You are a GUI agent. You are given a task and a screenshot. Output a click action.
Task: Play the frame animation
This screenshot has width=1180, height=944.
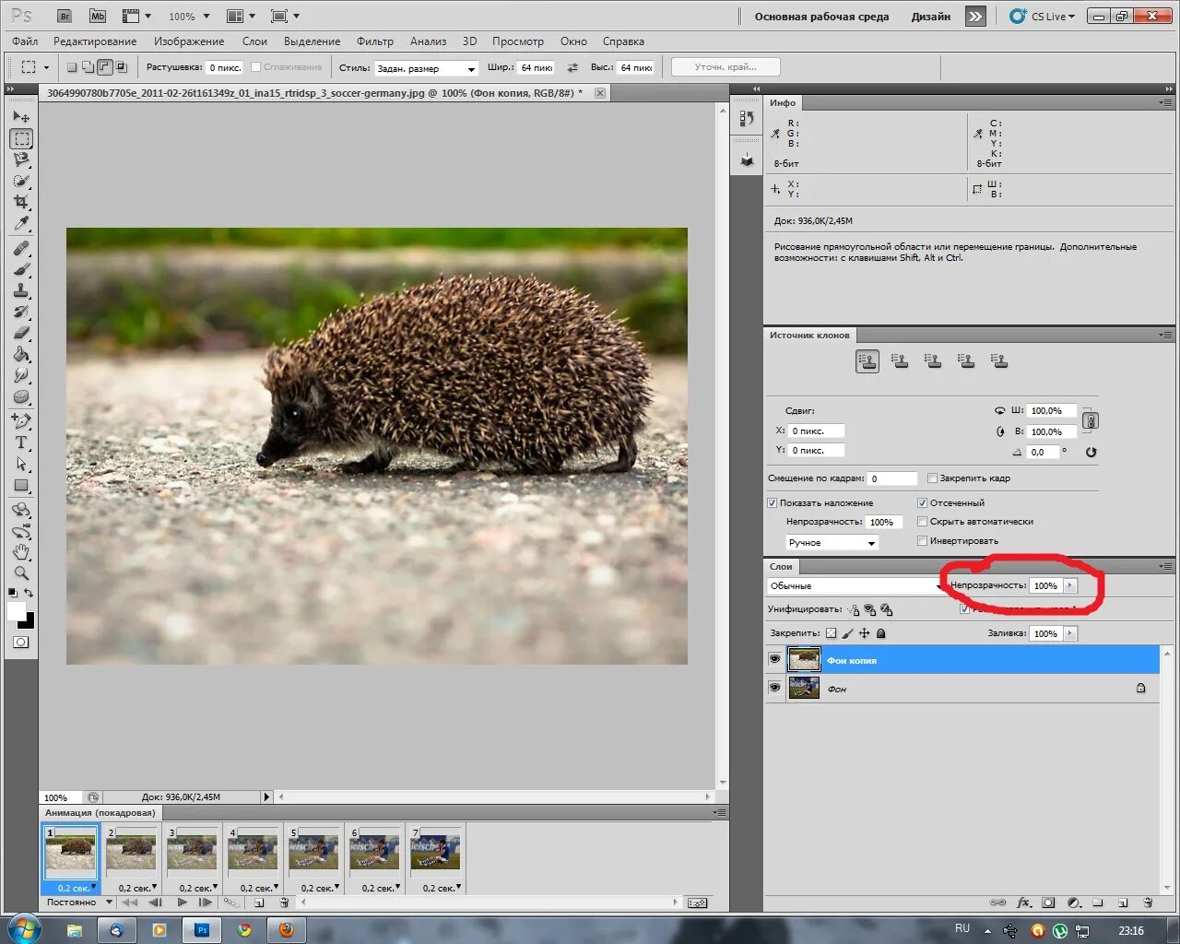[182, 903]
